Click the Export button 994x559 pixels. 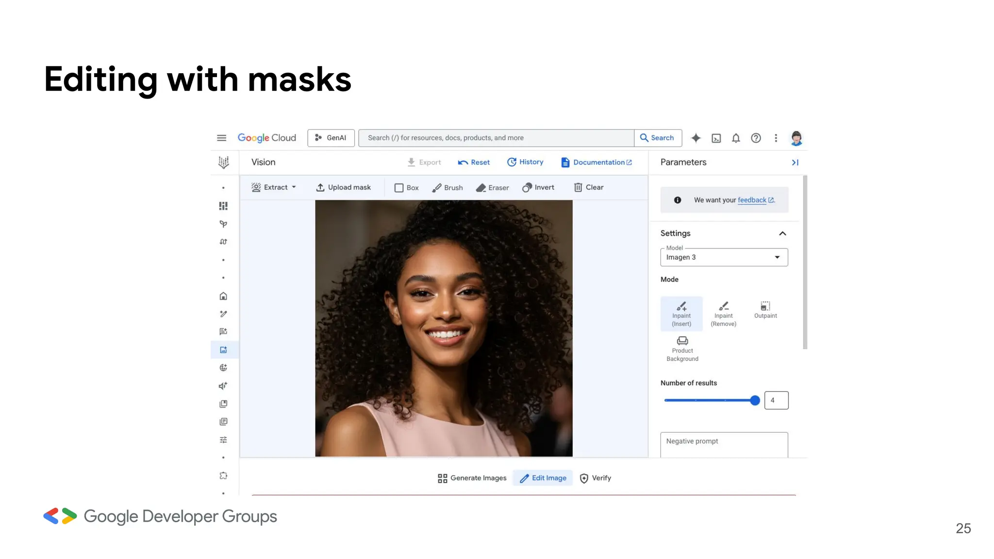click(424, 162)
